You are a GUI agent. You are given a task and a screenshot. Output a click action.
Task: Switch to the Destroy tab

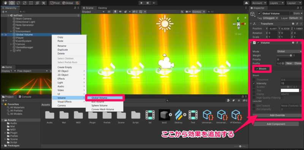[x=103, y=8]
